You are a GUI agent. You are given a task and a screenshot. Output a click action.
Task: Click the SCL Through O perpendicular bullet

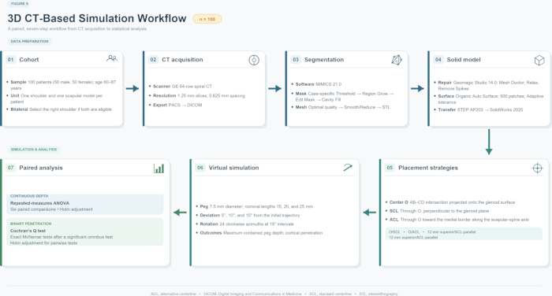coord(437,211)
